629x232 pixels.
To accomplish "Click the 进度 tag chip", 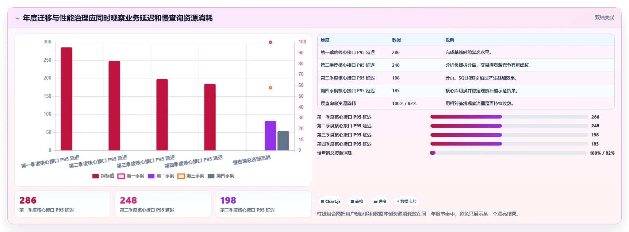I will point(380,201).
